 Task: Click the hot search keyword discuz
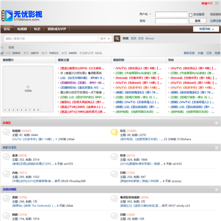click(x=149, y=38)
